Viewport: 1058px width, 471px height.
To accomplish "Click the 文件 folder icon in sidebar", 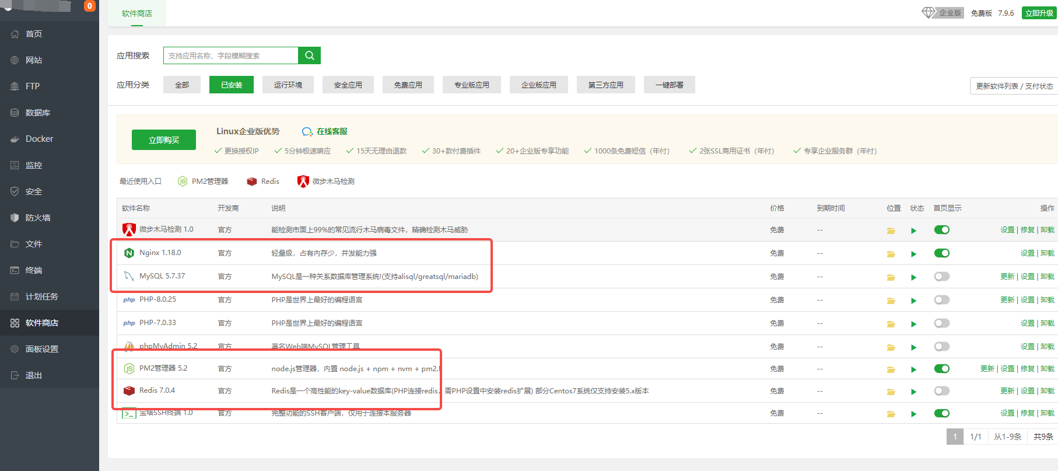I will [15, 244].
